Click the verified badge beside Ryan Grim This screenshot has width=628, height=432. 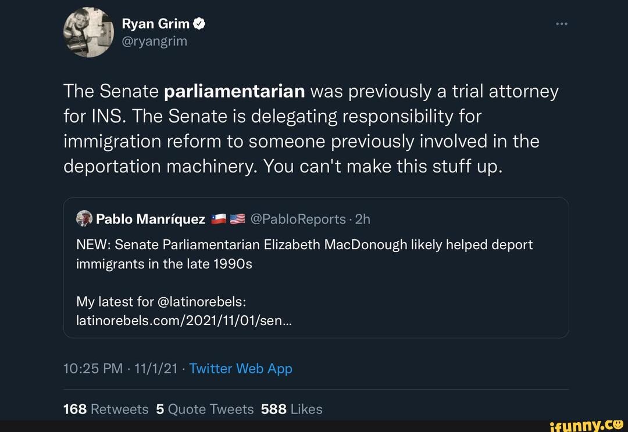coord(199,24)
